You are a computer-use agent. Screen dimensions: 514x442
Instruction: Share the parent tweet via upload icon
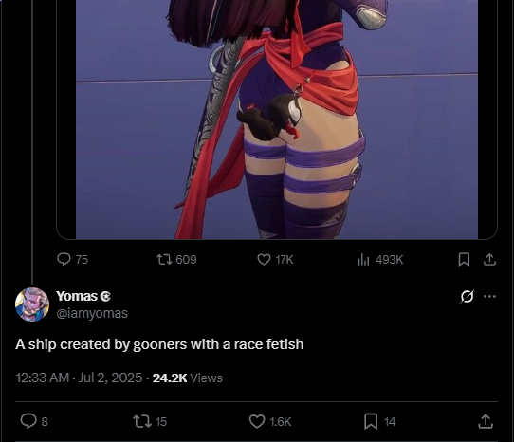pyautogui.click(x=489, y=259)
